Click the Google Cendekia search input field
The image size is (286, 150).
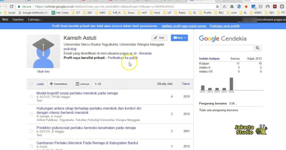point(226,48)
